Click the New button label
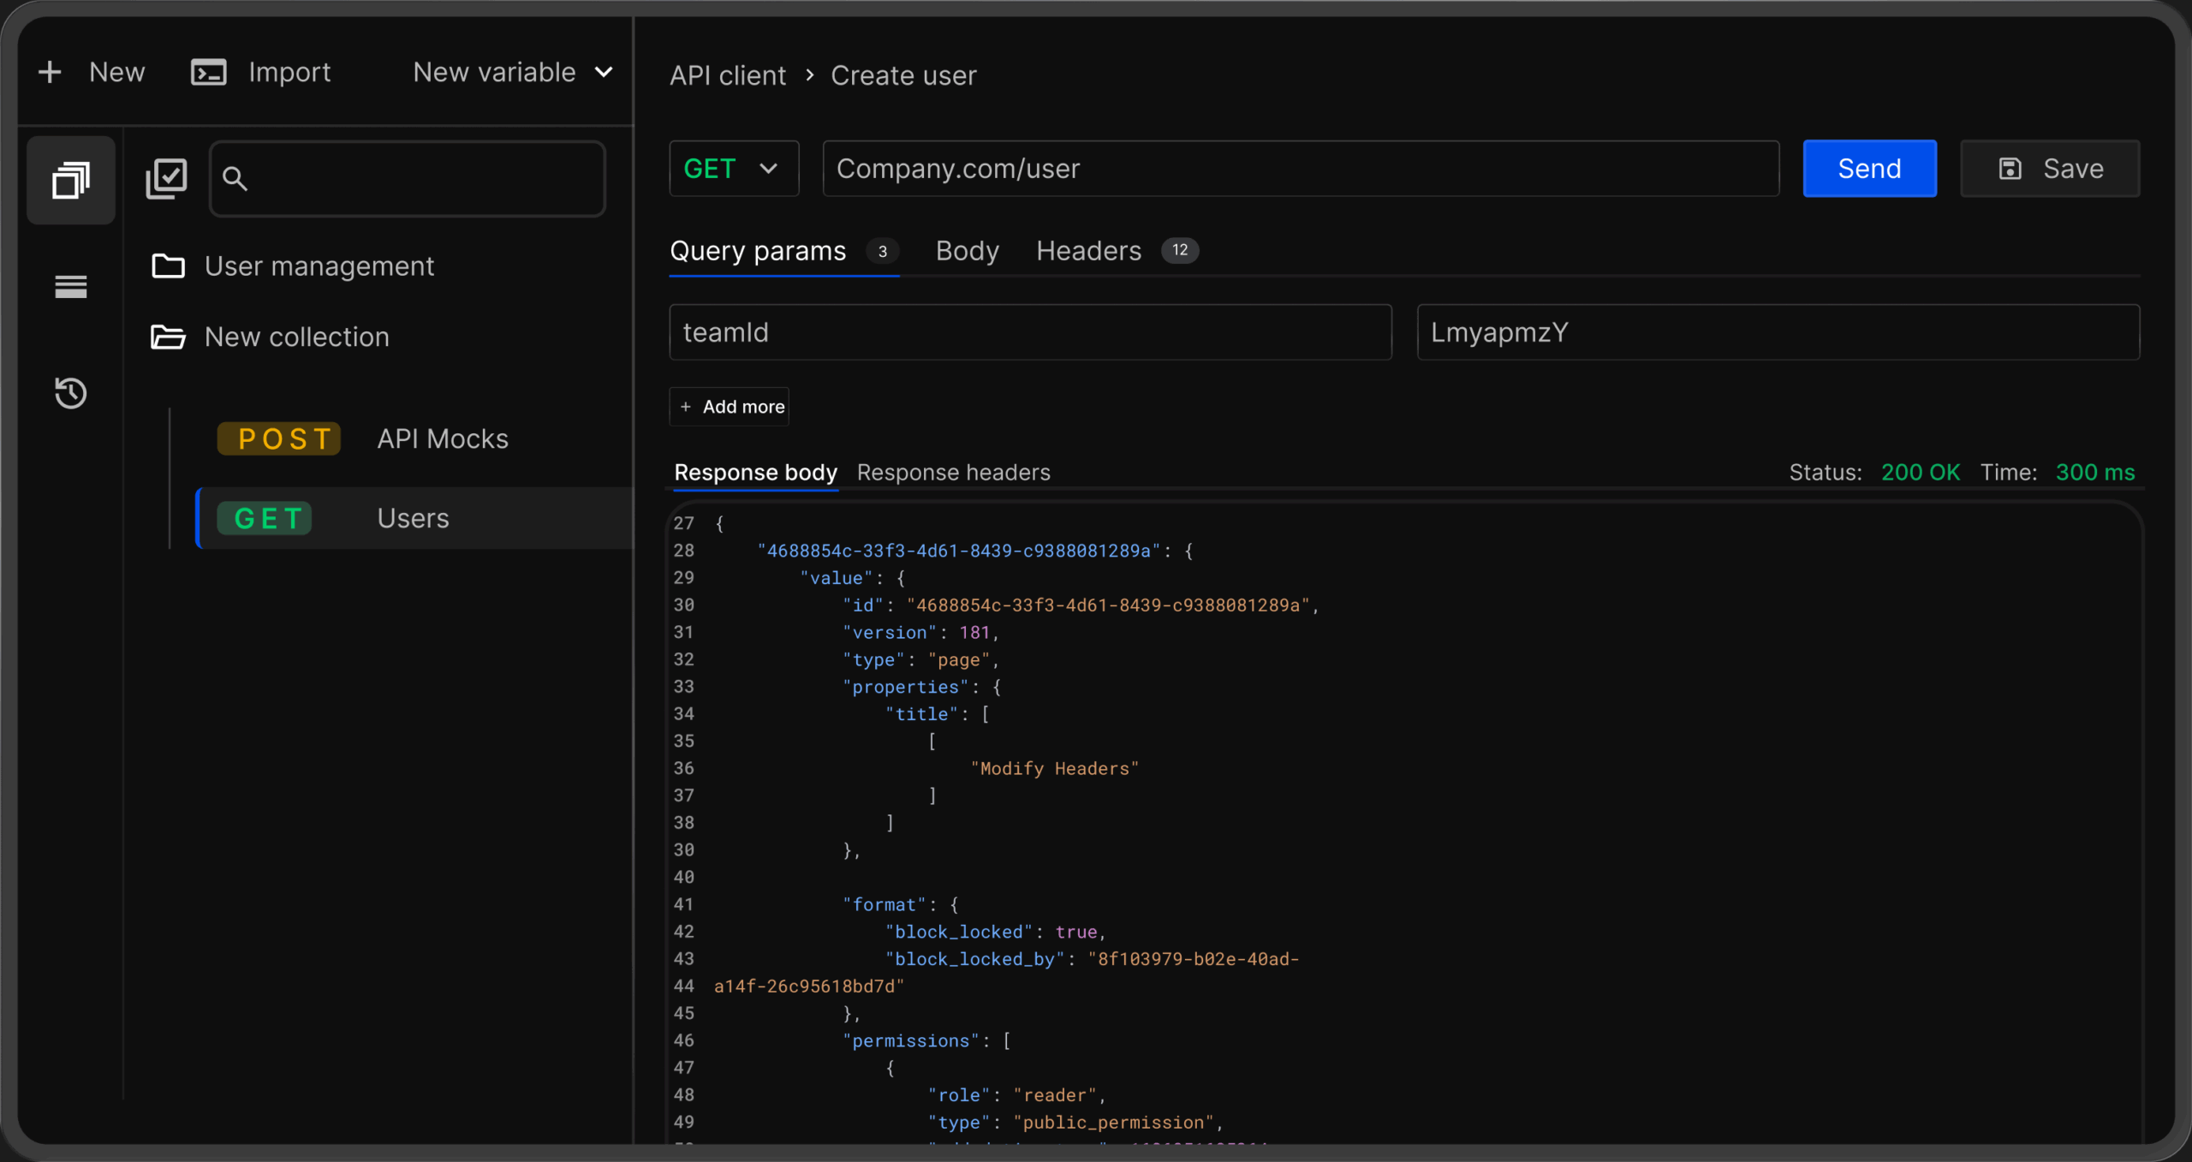This screenshot has width=2192, height=1162. (117, 73)
